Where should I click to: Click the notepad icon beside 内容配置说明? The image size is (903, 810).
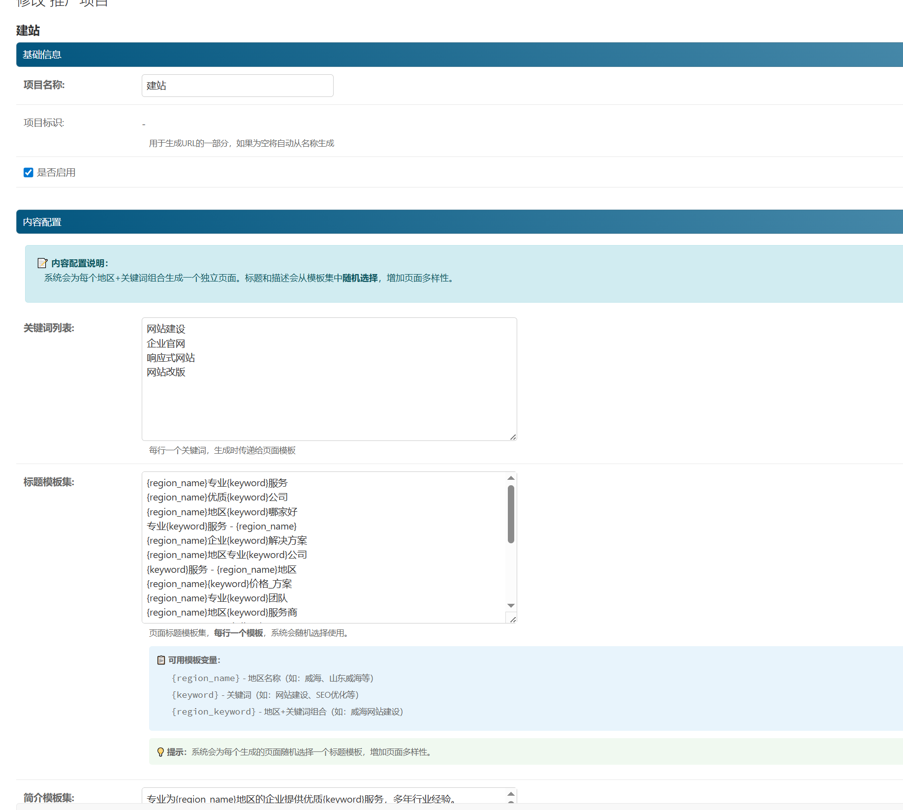[x=43, y=263]
